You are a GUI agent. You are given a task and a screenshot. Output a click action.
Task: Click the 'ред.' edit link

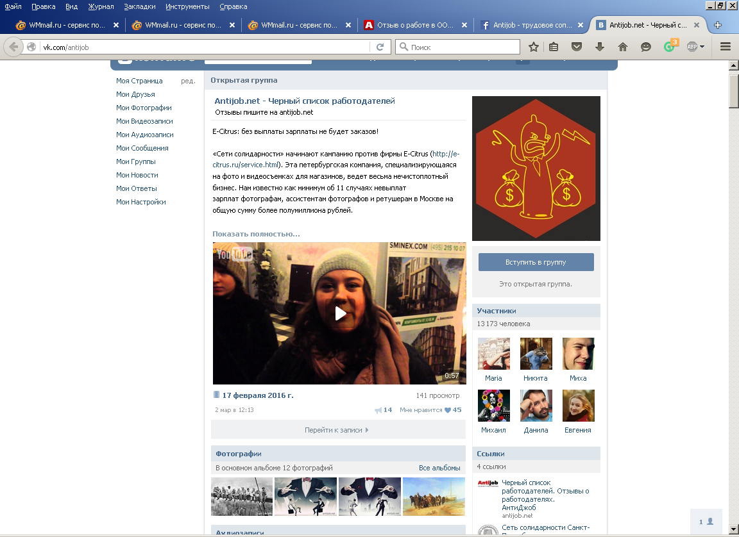click(x=188, y=81)
